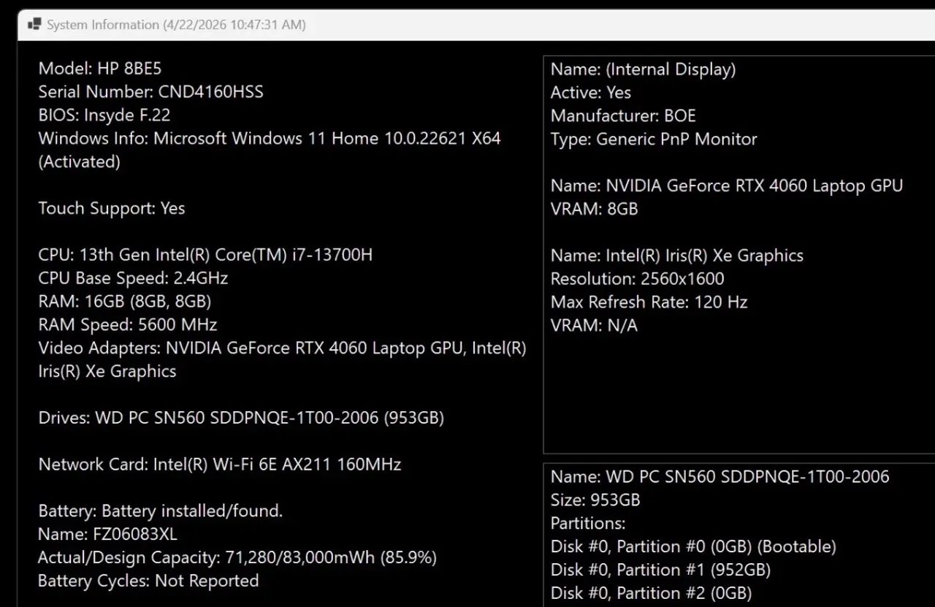Click the System Information window icon
935x607 pixels.
coord(34,24)
